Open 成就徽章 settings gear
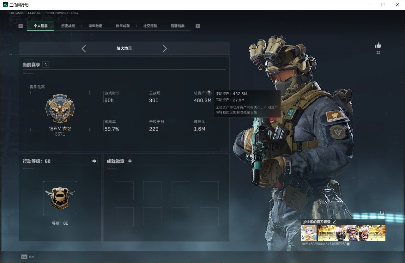Screen dimensions: 405x263 (x=130, y=161)
